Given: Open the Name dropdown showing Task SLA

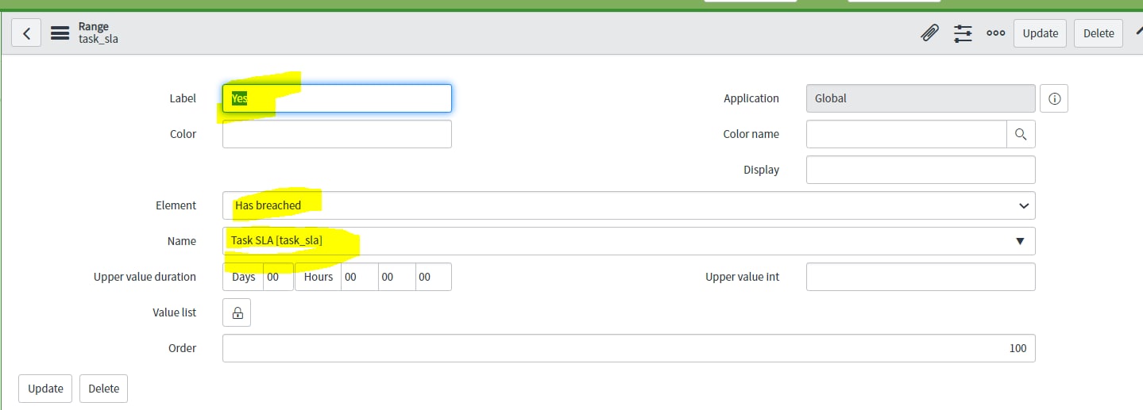Looking at the screenshot, I should click(x=629, y=241).
